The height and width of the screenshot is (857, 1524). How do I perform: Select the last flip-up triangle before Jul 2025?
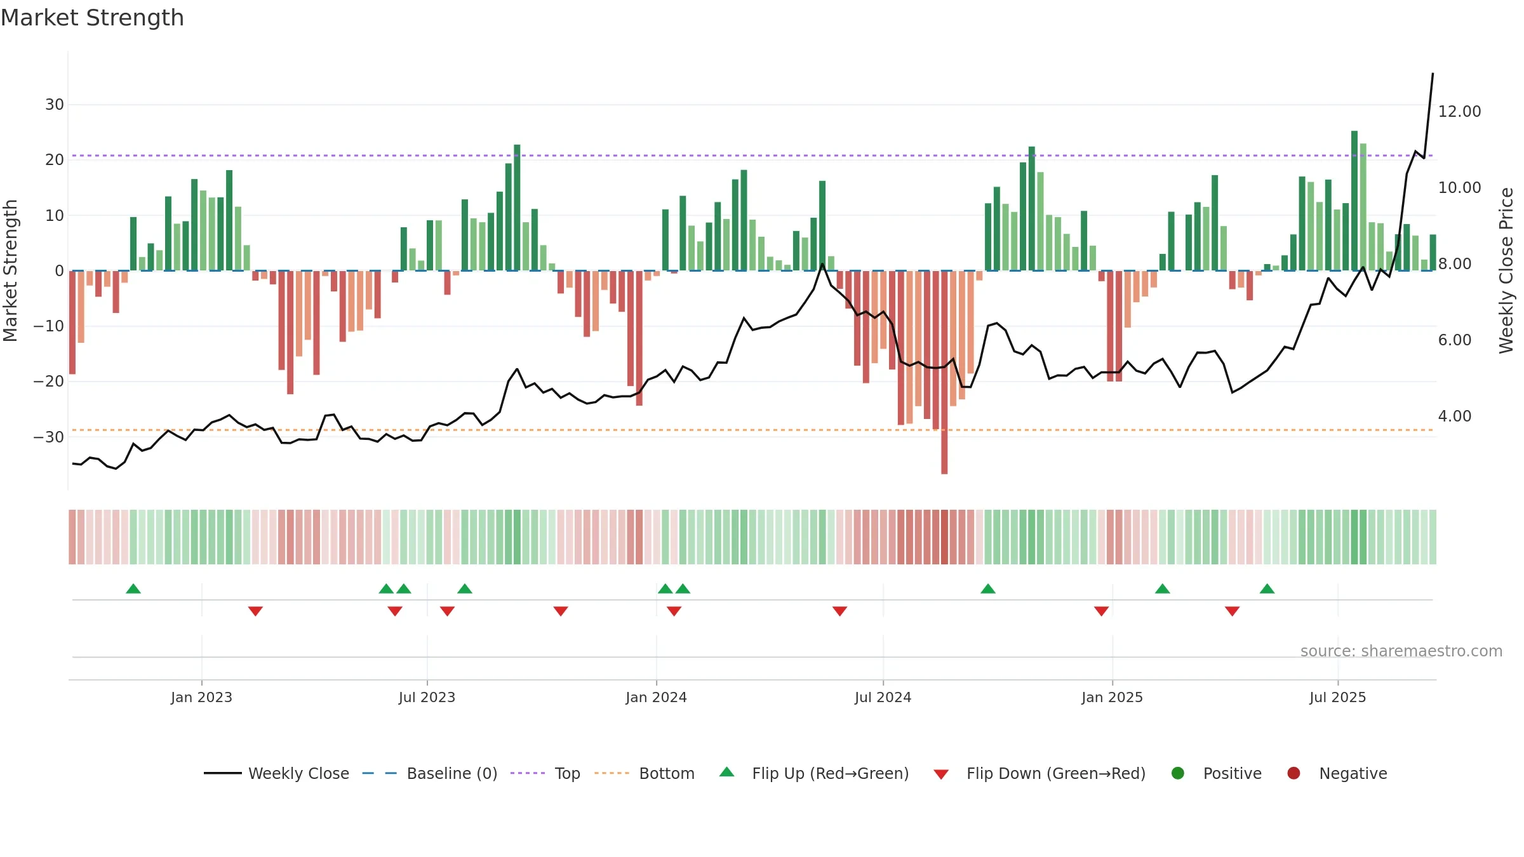1267,588
